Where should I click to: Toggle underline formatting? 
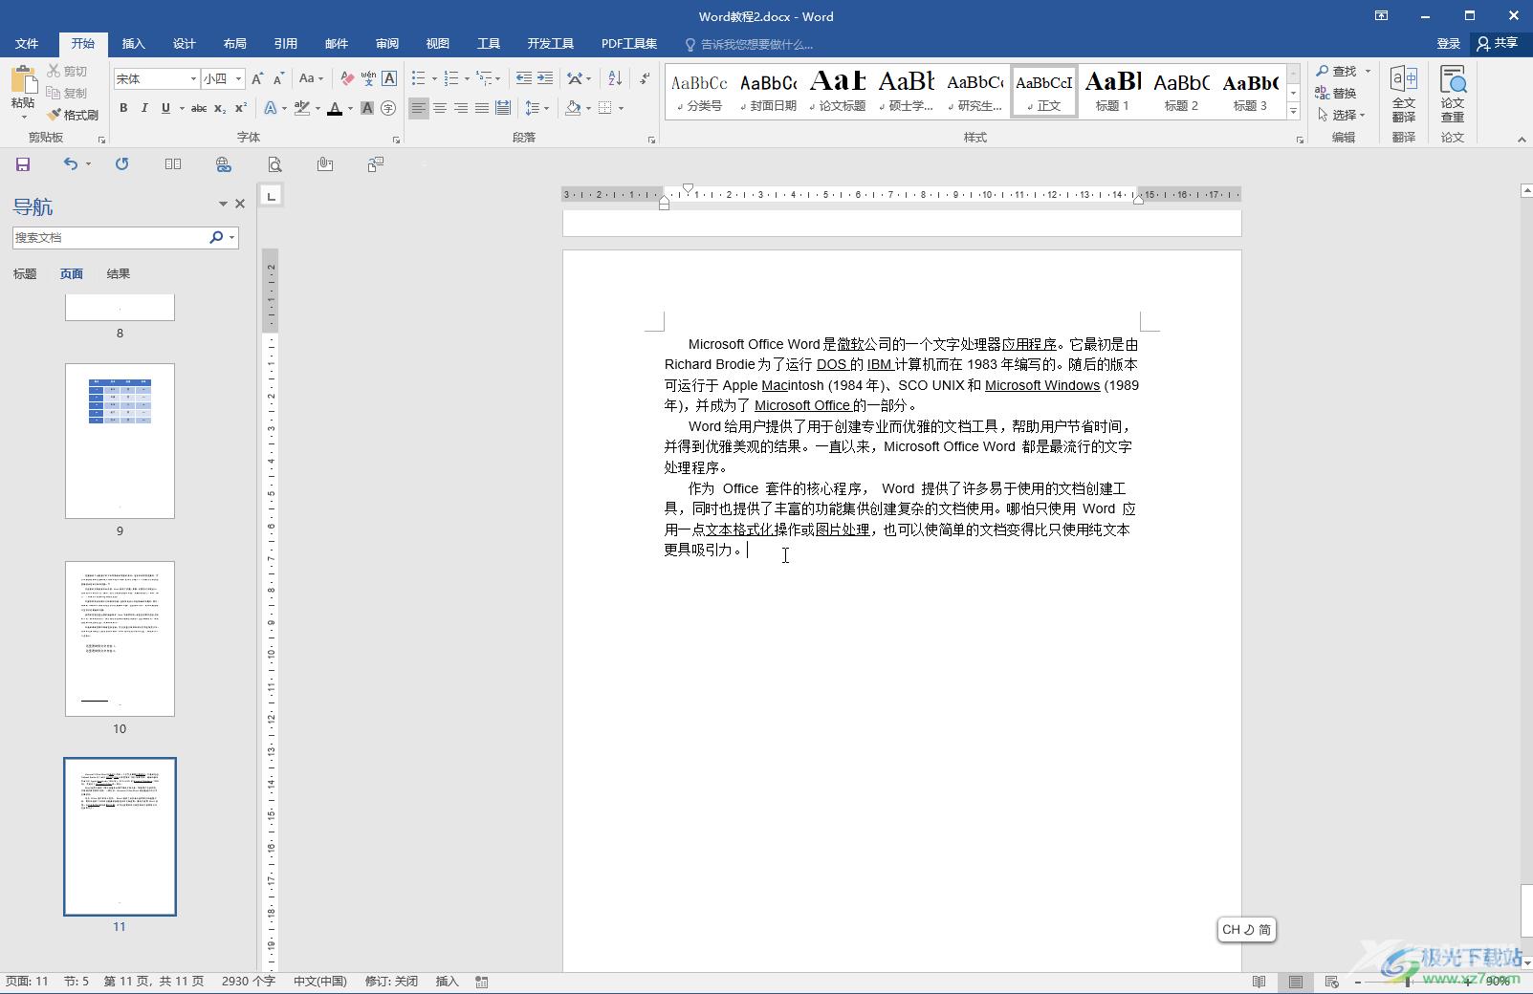pos(165,108)
